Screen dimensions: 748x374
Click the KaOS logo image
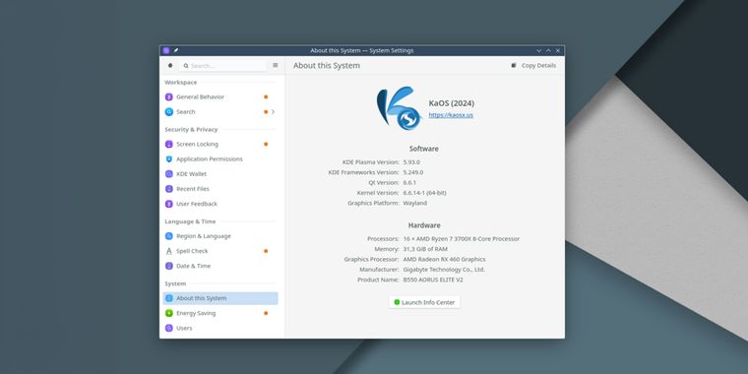(400, 108)
